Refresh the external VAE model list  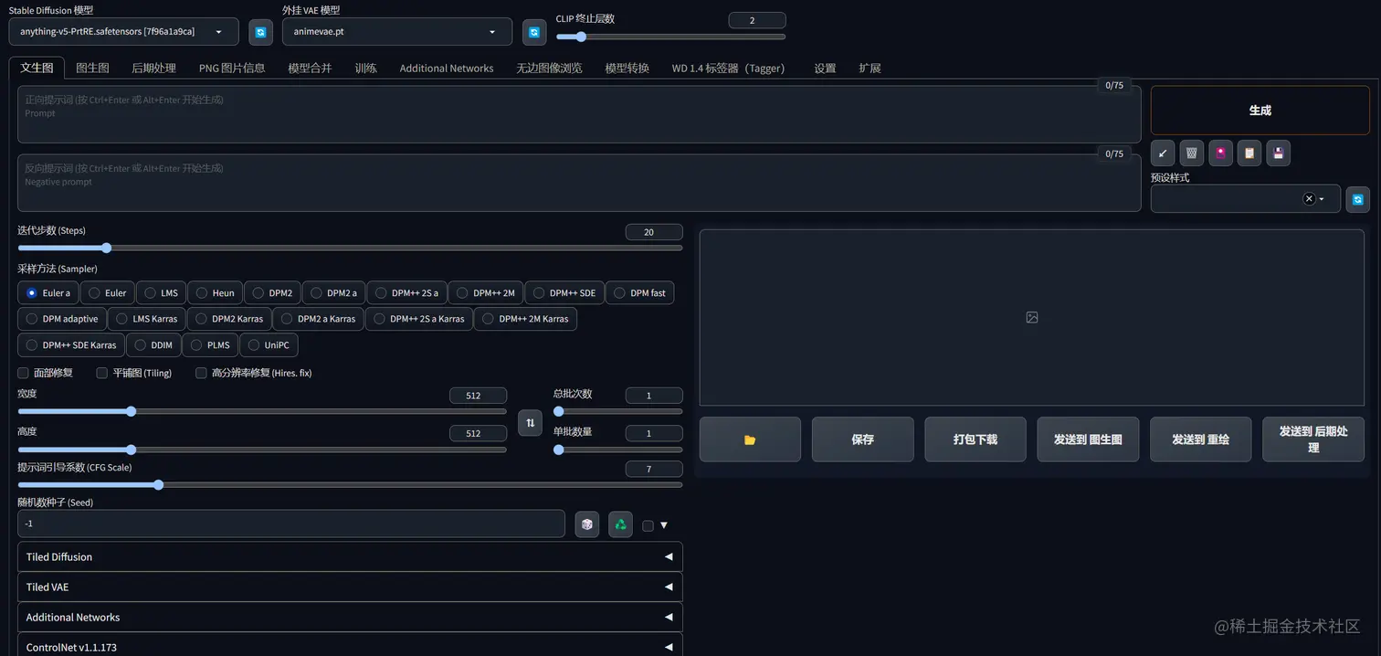tap(534, 32)
